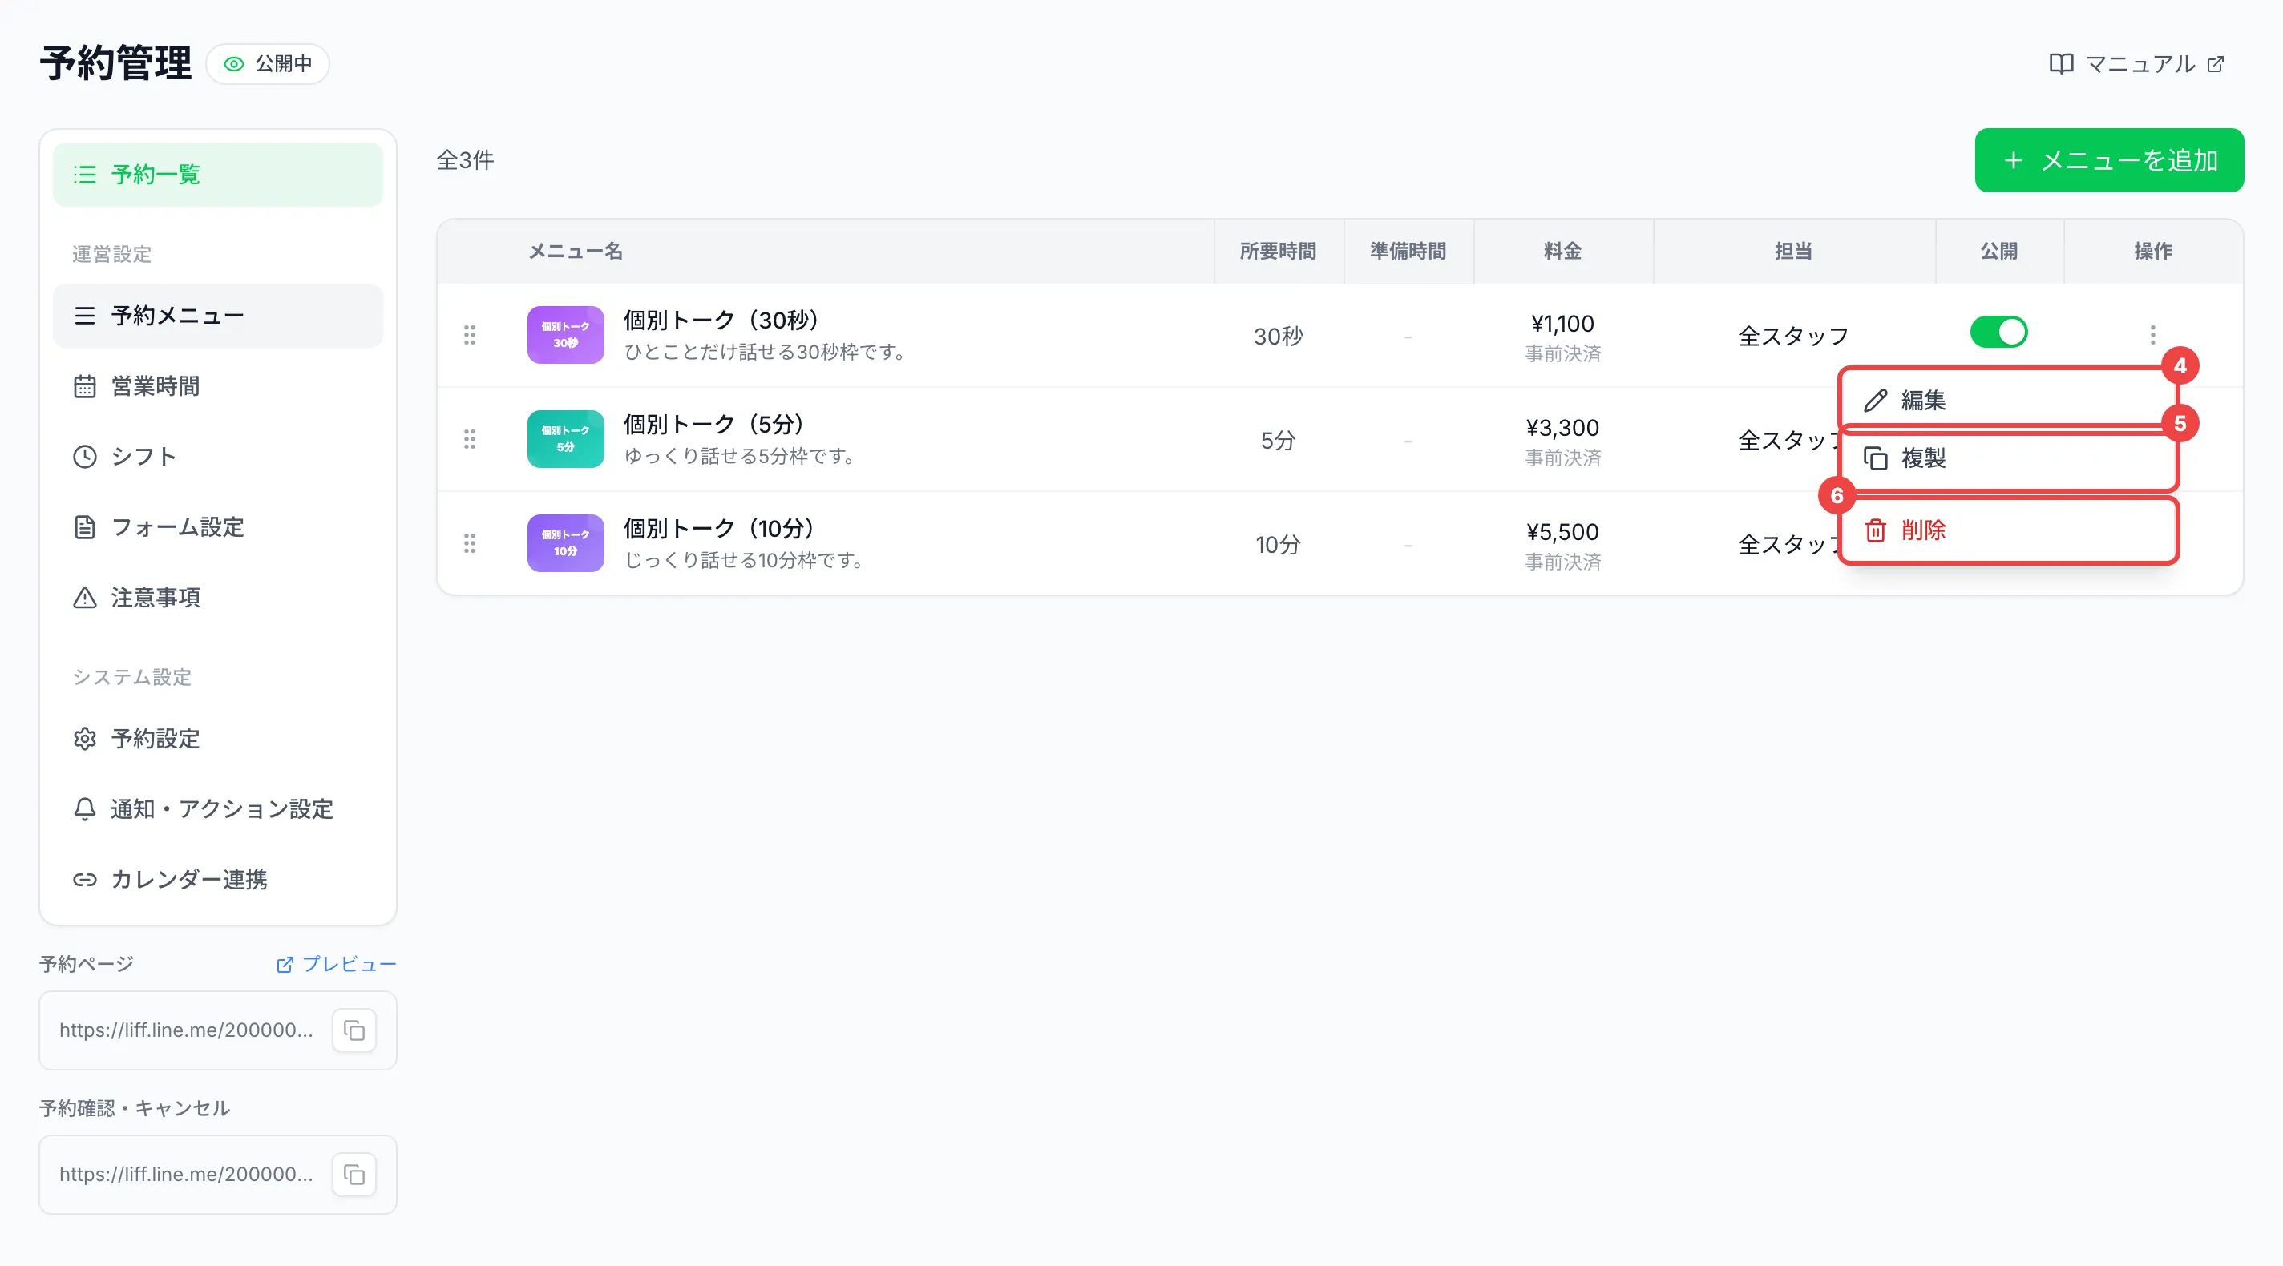Open 予約一覧 in the sidebar
The image size is (2283, 1266).
click(217, 175)
